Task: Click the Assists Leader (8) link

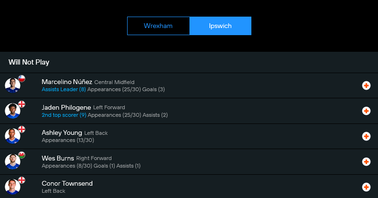Action: [x=64, y=89]
